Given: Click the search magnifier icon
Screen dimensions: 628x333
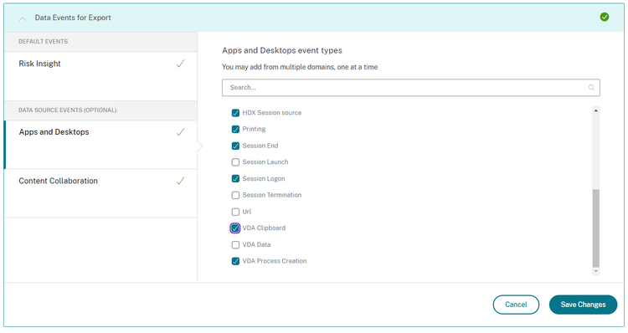Looking at the screenshot, I should (591, 88).
